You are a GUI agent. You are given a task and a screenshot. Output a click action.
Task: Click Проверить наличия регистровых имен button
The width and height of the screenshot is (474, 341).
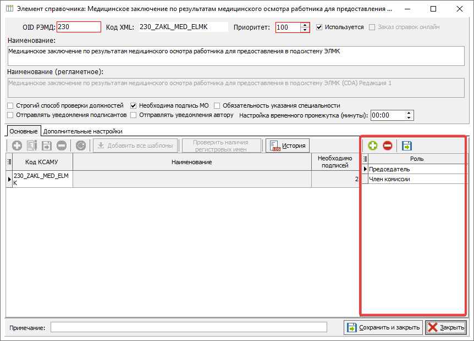(x=221, y=146)
